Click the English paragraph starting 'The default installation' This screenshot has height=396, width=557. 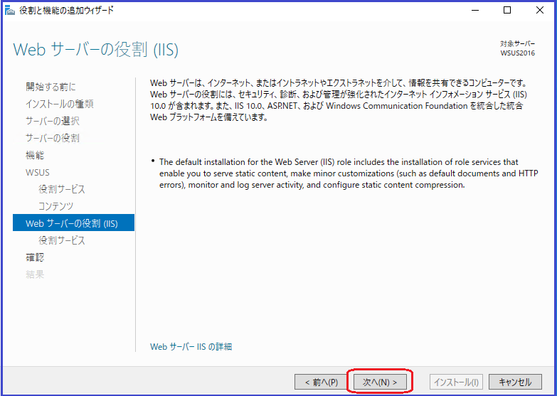pos(349,173)
